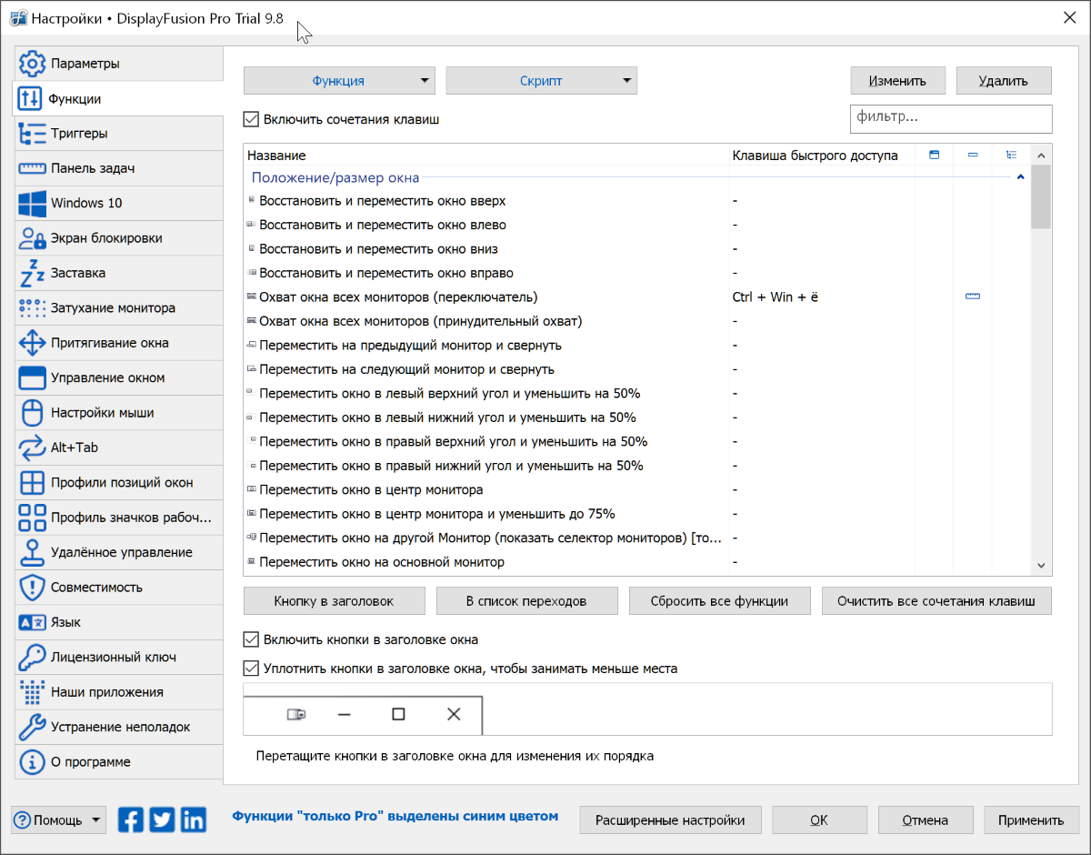Image resolution: width=1091 pixels, height=855 pixels.
Task: Open the Windows 10 settings tab
Action: coord(118,203)
